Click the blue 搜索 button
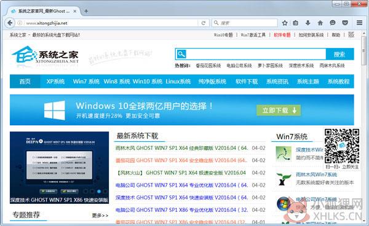The height and width of the screenshot is (226, 369). point(340,54)
